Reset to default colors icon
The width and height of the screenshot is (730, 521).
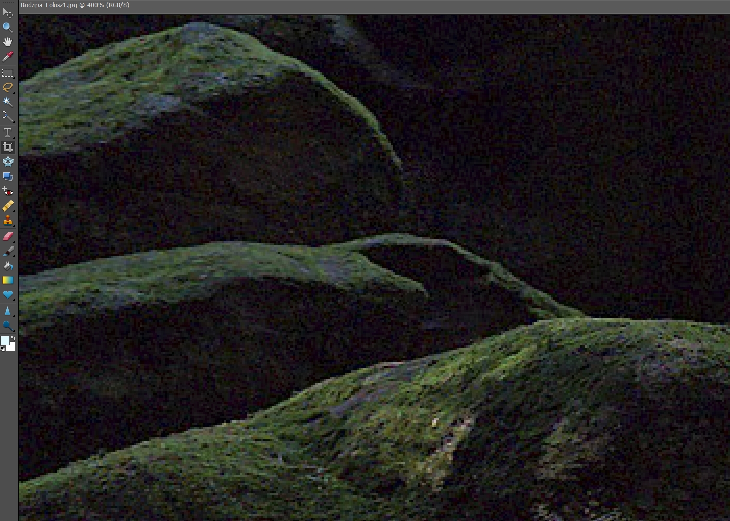(3, 349)
